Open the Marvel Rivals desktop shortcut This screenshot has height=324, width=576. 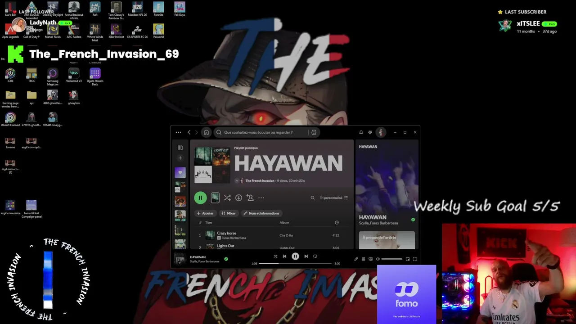53,31
